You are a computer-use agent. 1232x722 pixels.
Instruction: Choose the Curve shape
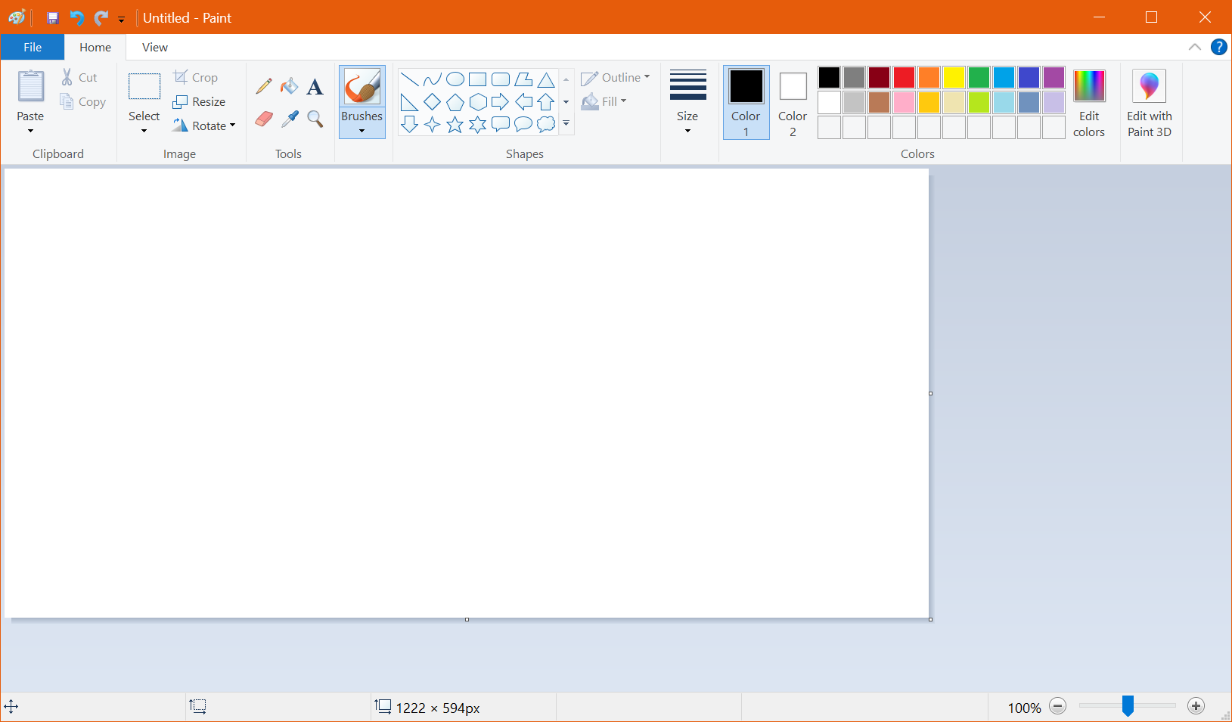pos(432,79)
